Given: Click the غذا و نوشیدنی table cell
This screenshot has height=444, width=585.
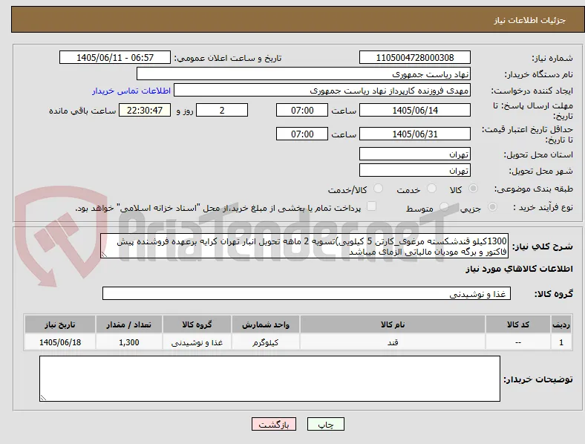Looking at the screenshot, I should coord(197,342).
